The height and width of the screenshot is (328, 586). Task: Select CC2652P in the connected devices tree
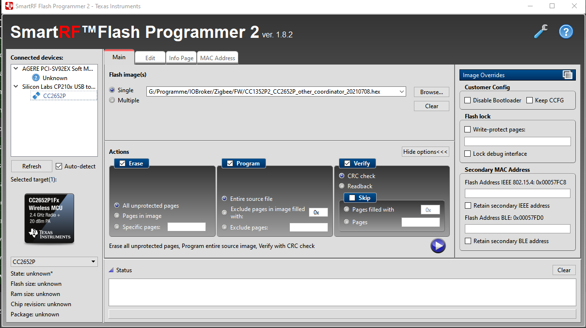(55, 96)
